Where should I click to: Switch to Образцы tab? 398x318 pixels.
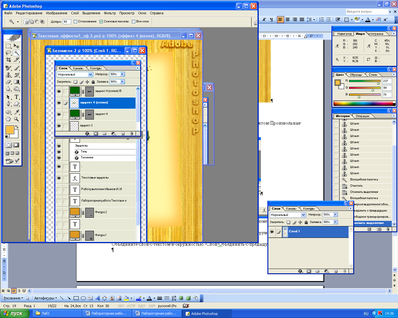(356, 75)
